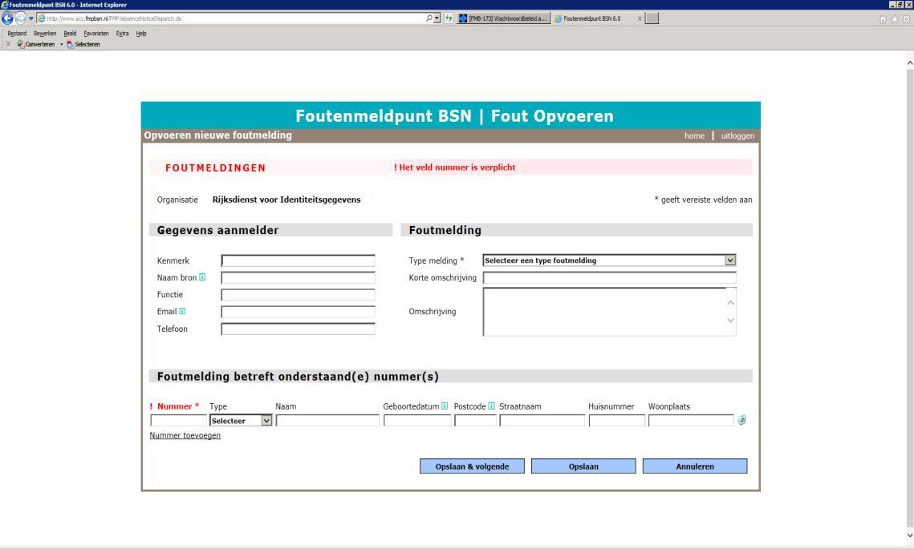914x549 pixels.
Task: Click the Converteren toolbar icon
Action: [36, 44]
